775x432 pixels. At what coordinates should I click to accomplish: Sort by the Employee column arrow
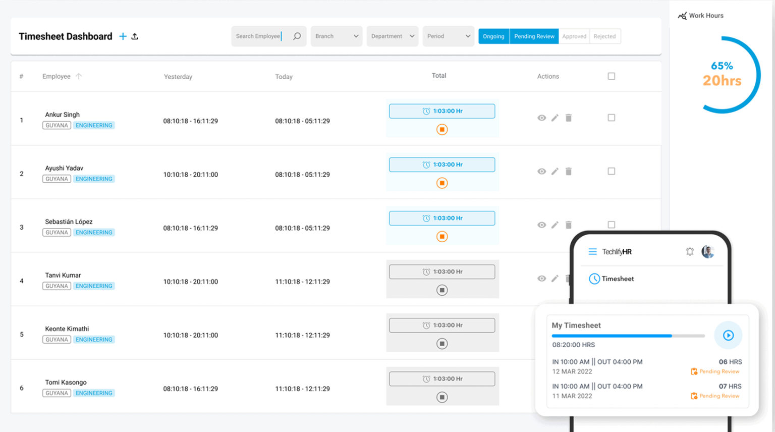tap(79, 76)
